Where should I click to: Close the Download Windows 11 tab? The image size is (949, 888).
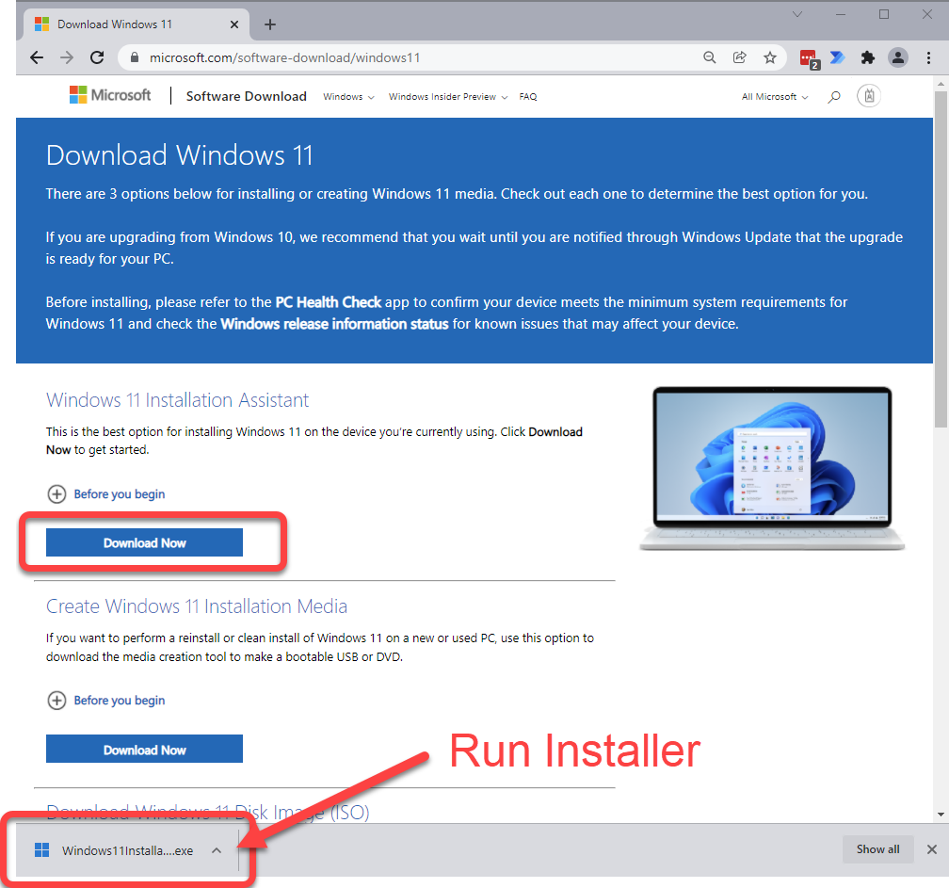[234, 24]
